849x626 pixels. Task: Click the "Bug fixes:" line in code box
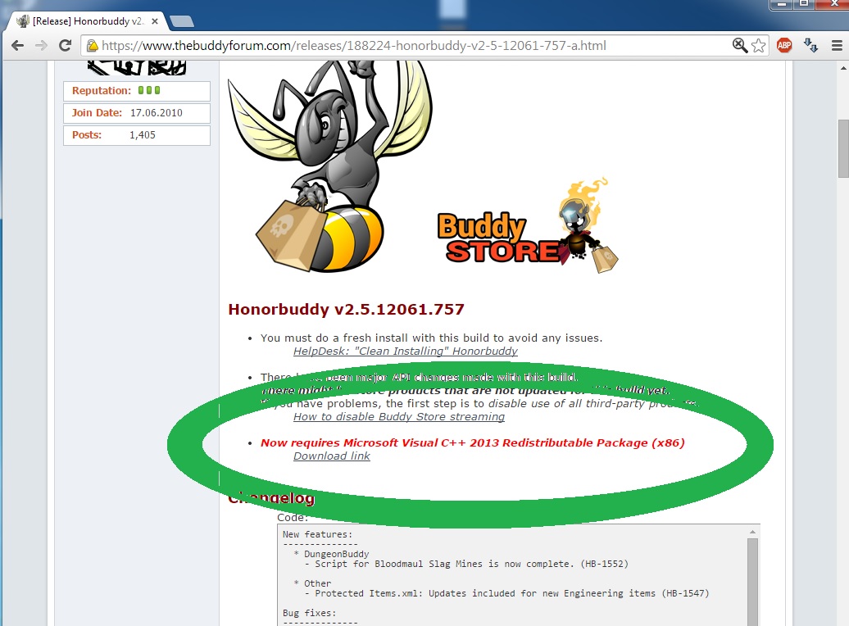point(309,613)
